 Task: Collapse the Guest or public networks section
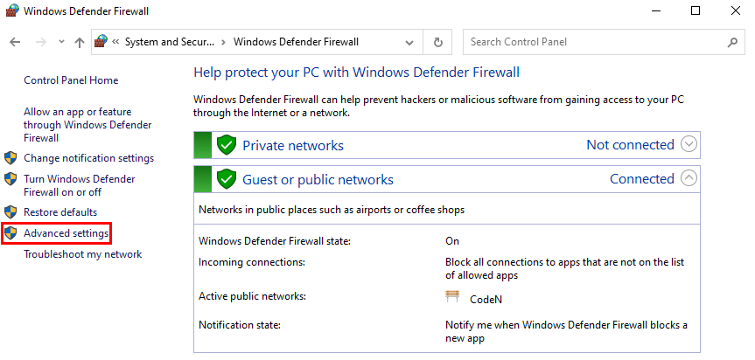coord(689,179)
